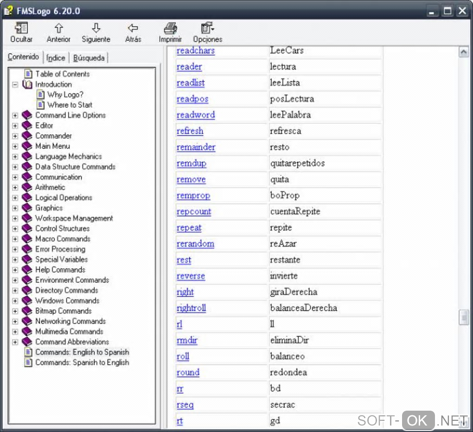This screenshot has height=432, width=473.
Task: Follow the remainder link
Action: pos(196,147)
